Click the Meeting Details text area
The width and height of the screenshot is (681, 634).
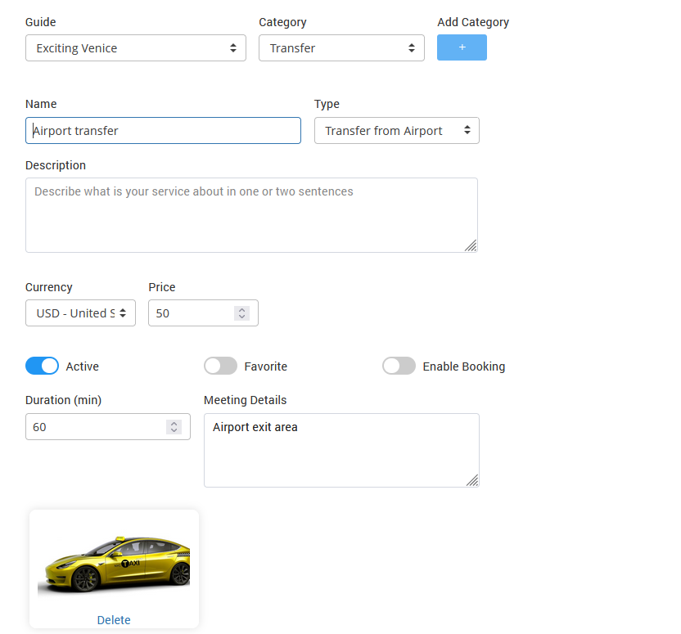(341, 450)
